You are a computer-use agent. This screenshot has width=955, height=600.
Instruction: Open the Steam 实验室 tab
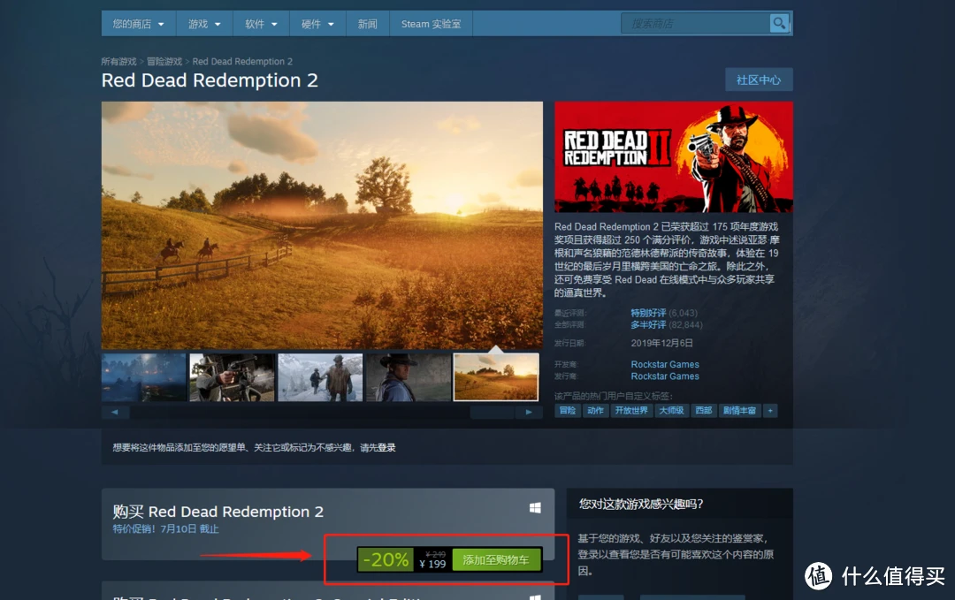(432, 24)
